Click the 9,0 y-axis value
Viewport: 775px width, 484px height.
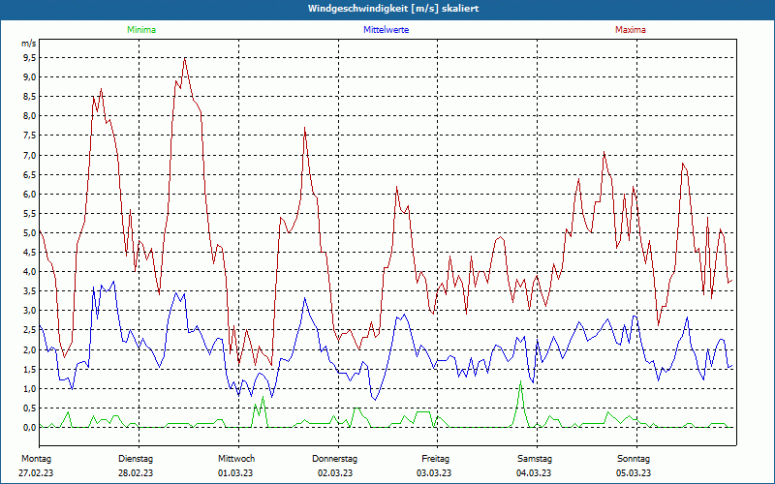coord(30,77)
